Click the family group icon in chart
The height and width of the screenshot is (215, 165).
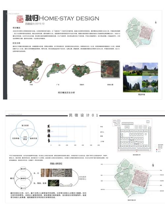[49, 136]
